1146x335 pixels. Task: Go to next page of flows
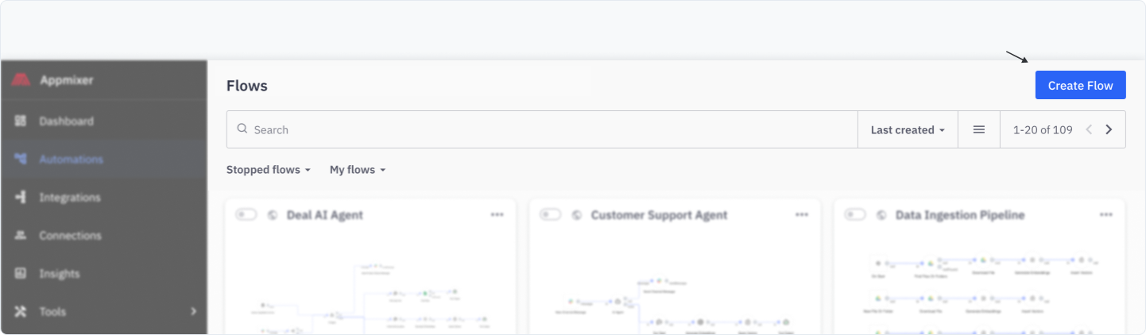(1109, 129)
